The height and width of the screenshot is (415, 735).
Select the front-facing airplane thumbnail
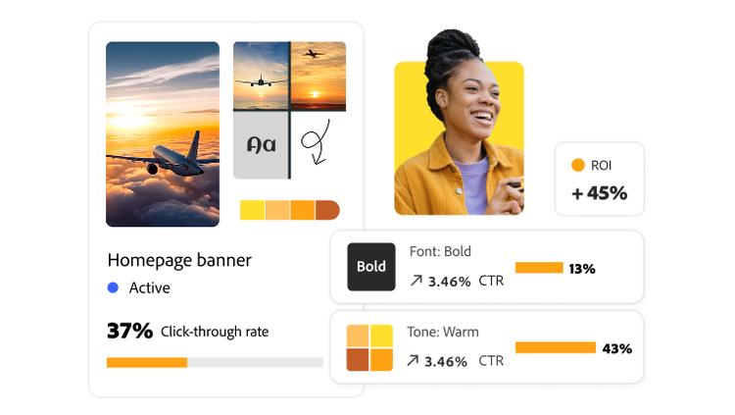coord(261,76)
